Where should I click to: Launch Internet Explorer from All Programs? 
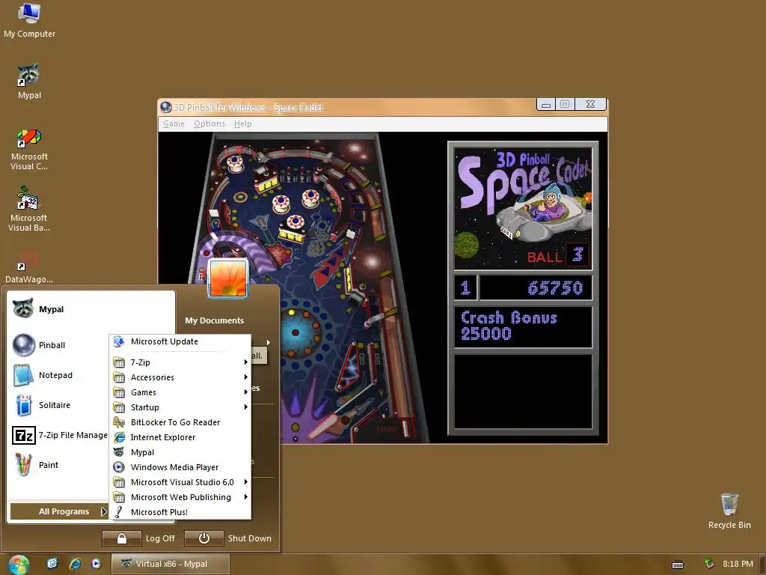pyautogui.click(x=180, y=437)
